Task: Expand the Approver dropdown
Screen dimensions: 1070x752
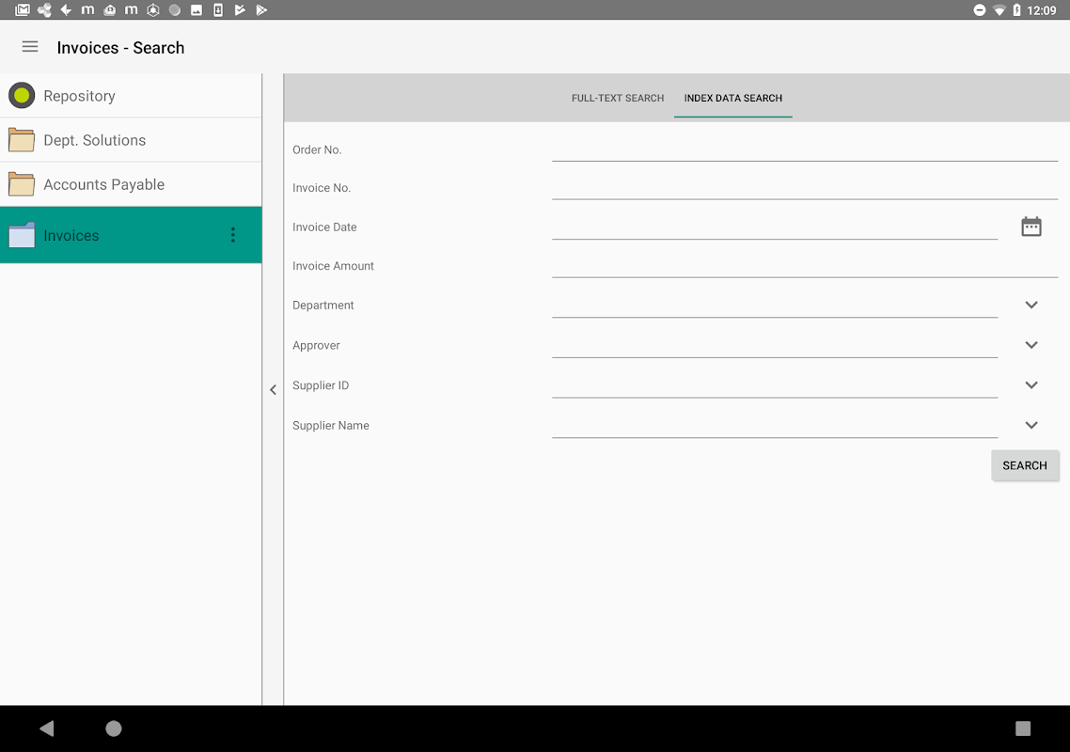Action: pyautogui.click(x=1031, y=345)
